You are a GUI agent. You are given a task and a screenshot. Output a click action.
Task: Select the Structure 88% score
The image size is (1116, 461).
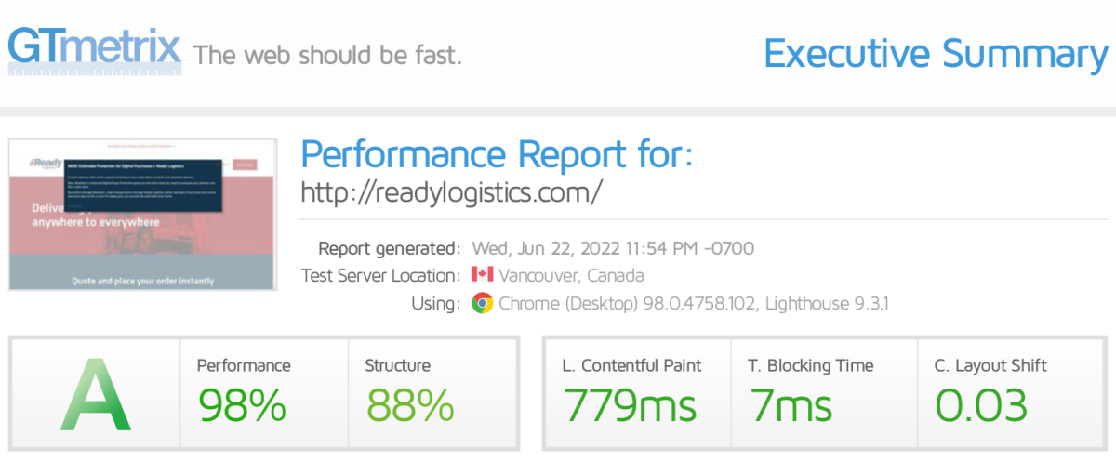coord(410,404)
